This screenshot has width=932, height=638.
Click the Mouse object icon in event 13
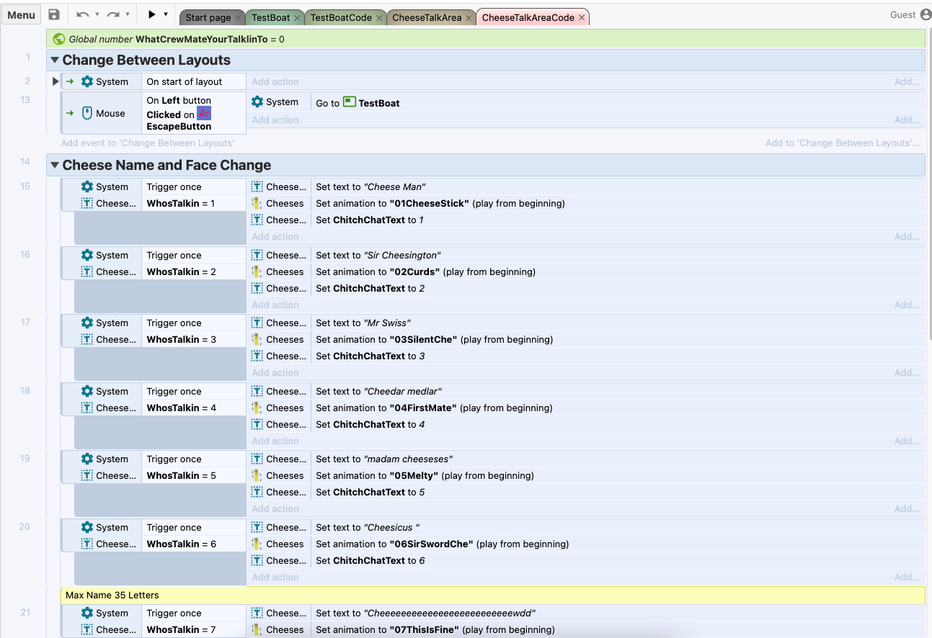[87, 113]
